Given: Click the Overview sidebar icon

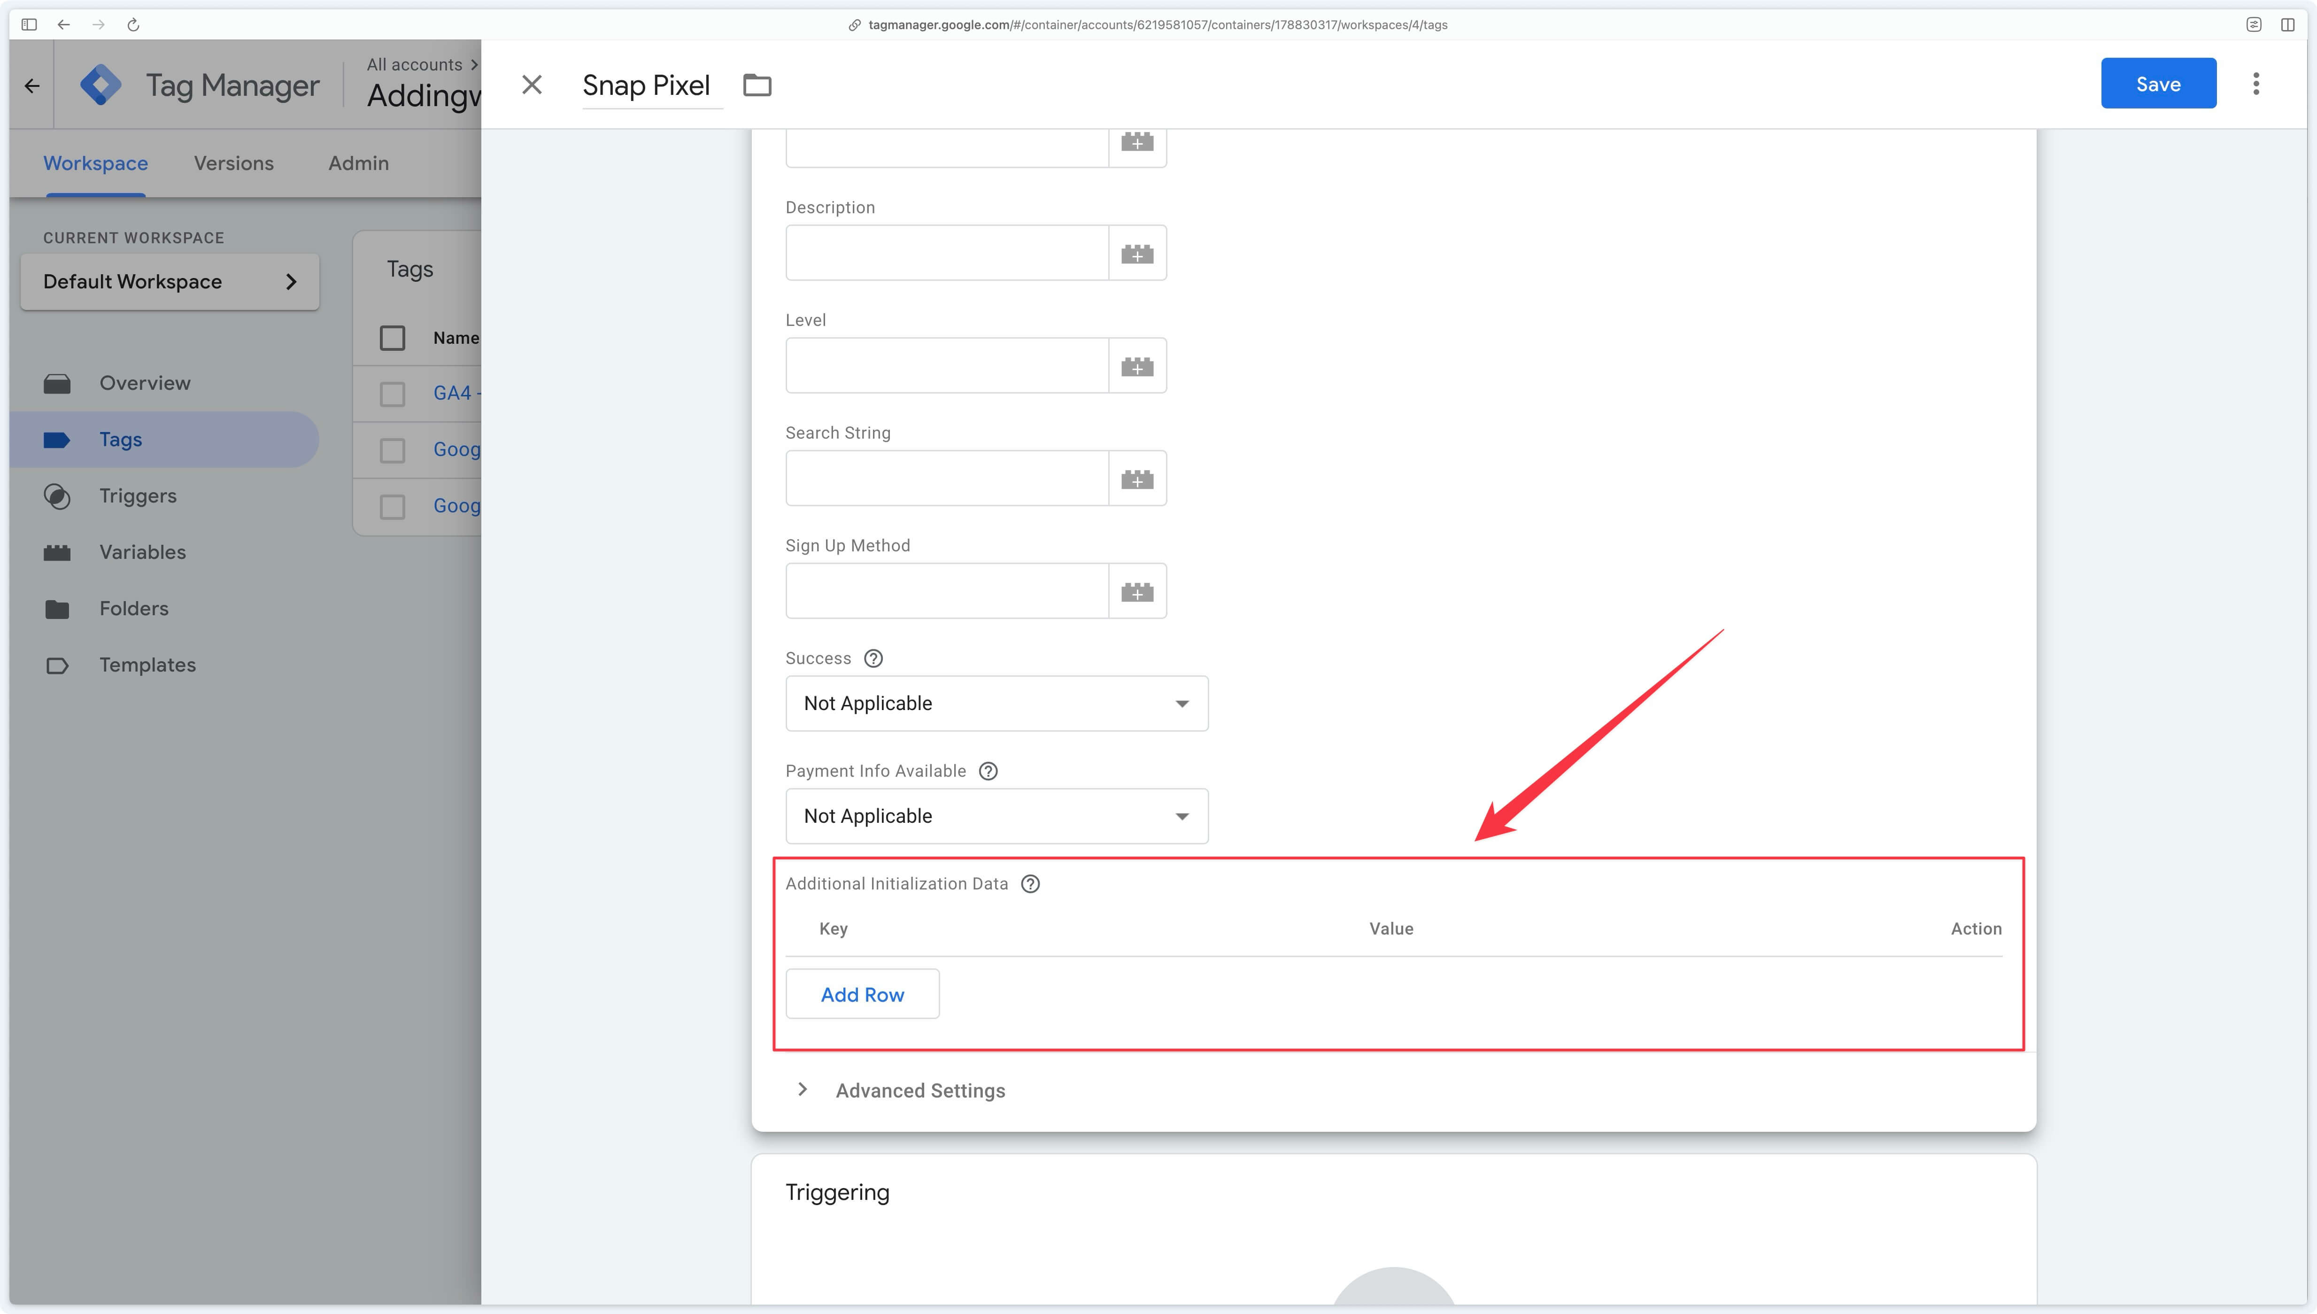Looking at the screenshot, I should click(x=57, y=385).
